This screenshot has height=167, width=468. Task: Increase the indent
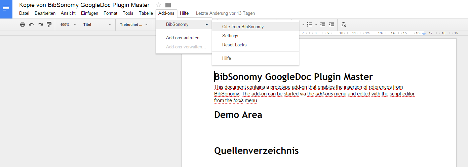point(331,25)
